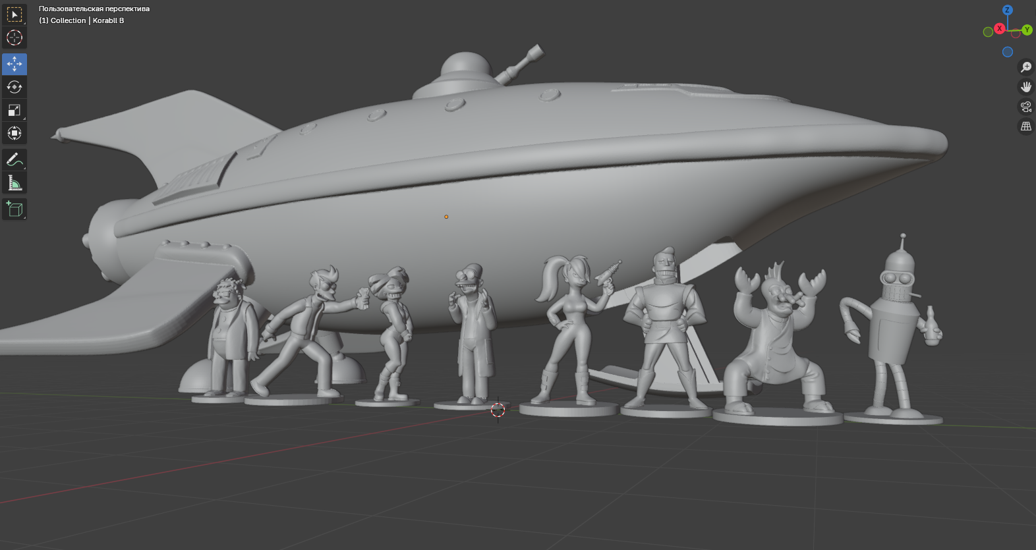This screenshot has width=1036, height=550.
Task: Select the Select Box tool
Action: pos(14,14)
